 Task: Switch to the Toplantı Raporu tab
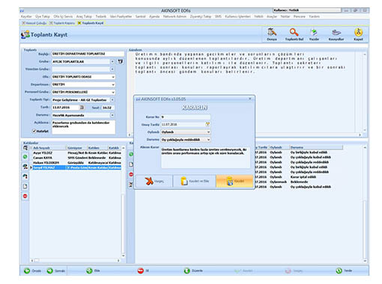pyautogui.click(x=62, y=23)
